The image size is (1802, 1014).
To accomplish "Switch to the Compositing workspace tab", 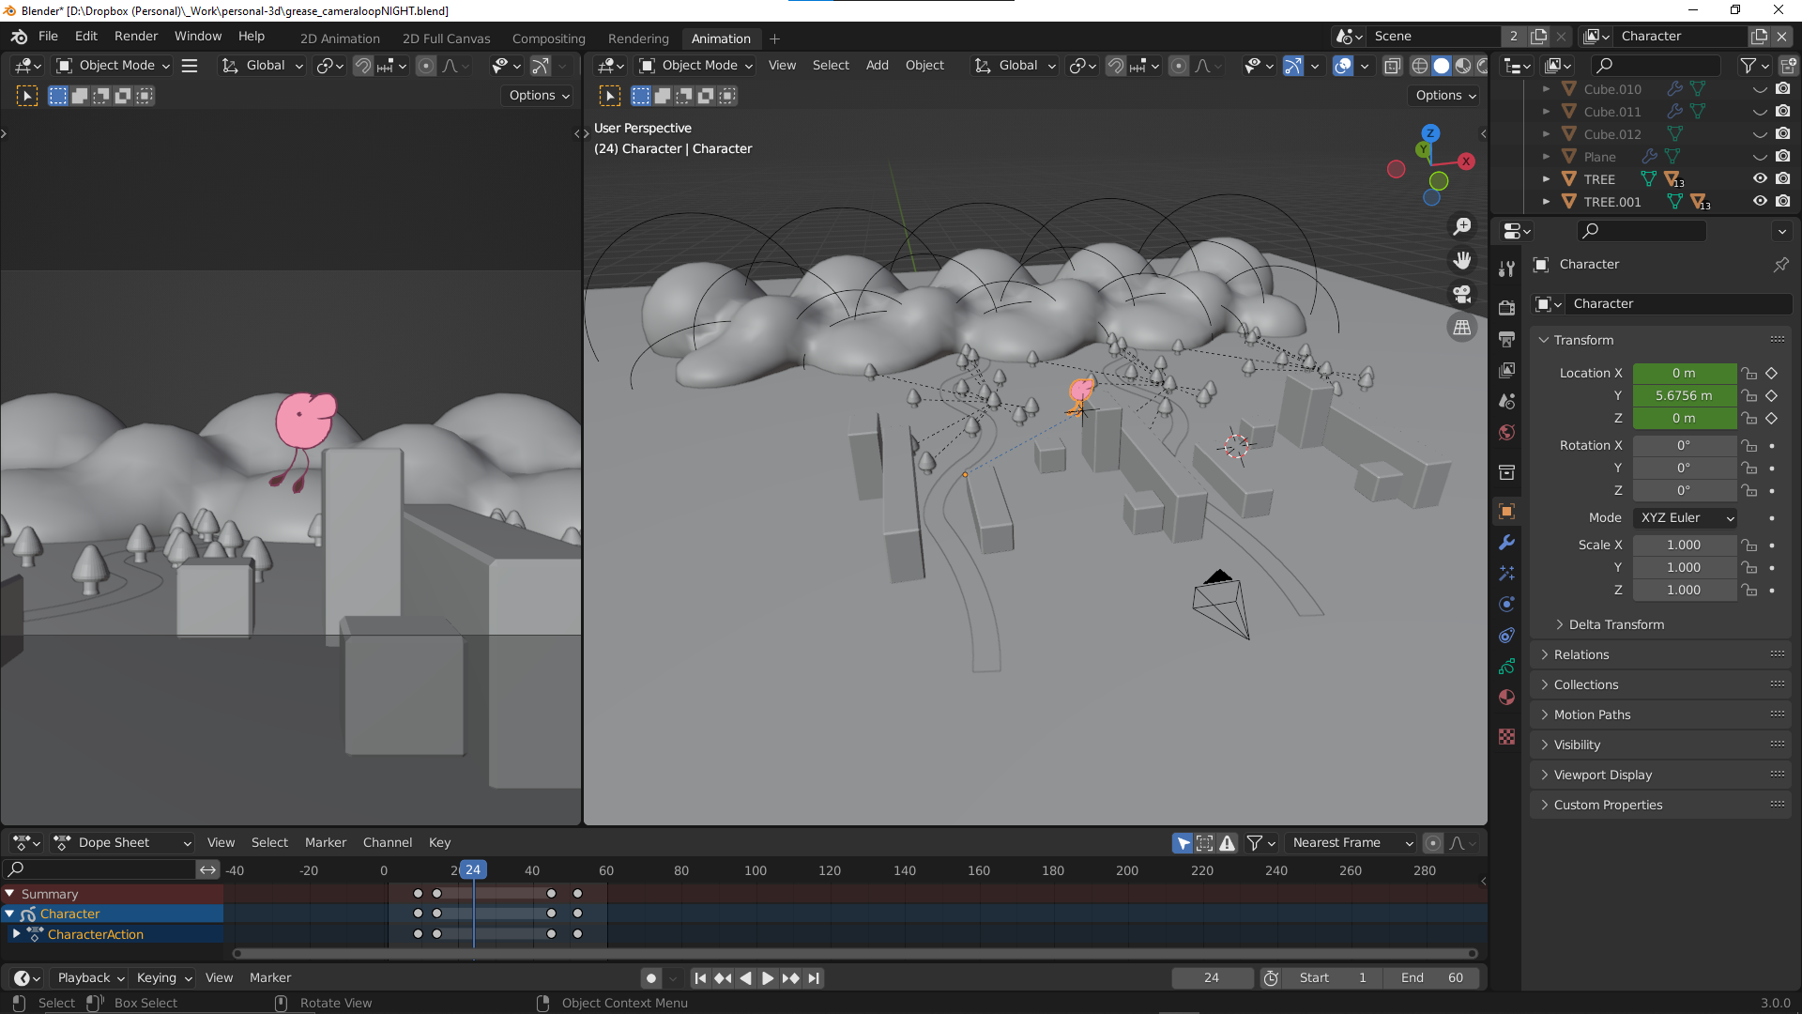I will click(548, 38).
